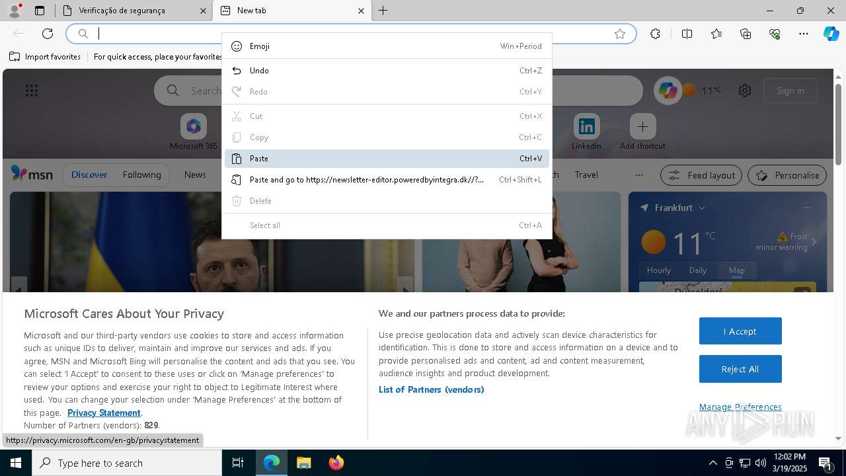Click Import favorites in the bookmarks bar

[45, 57]
